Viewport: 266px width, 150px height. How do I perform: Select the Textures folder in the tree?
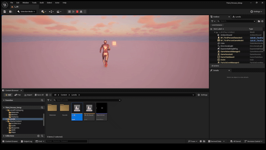(15, 117)
